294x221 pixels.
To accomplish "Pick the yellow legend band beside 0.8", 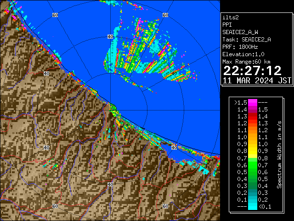I will click(x=253, y=151).
